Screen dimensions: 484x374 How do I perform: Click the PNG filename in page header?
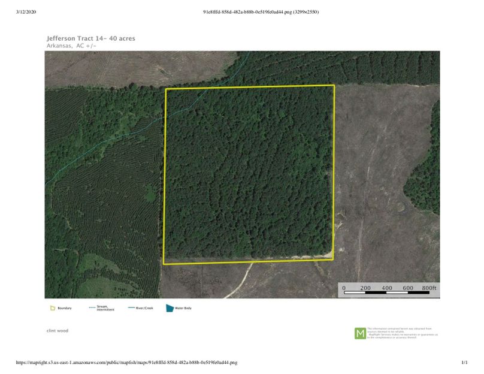tap(261, 11)
